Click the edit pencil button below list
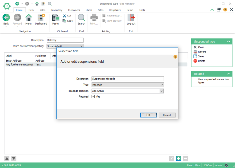235x168 pixels. click(172, 158)
